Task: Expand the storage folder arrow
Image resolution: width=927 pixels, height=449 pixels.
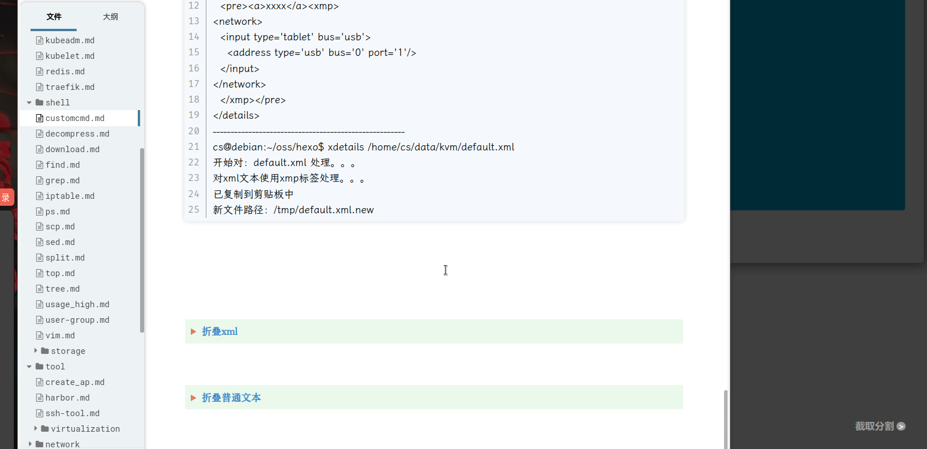Action: tap(35, 351)
